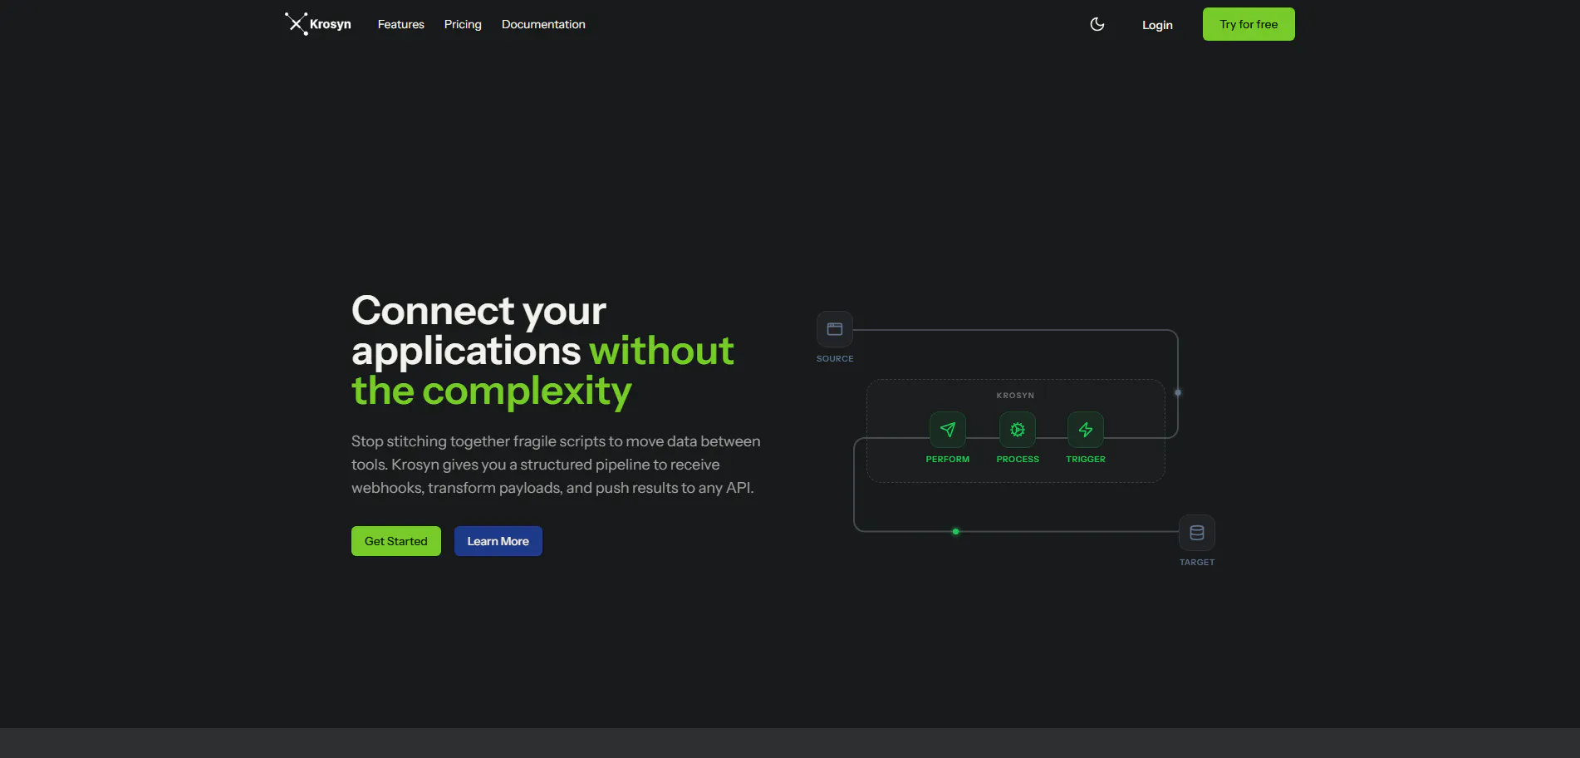The width and height of the screenshot is (1580, 758).
Task: Click the TARGET label in the diagram
Action: 1197,563
